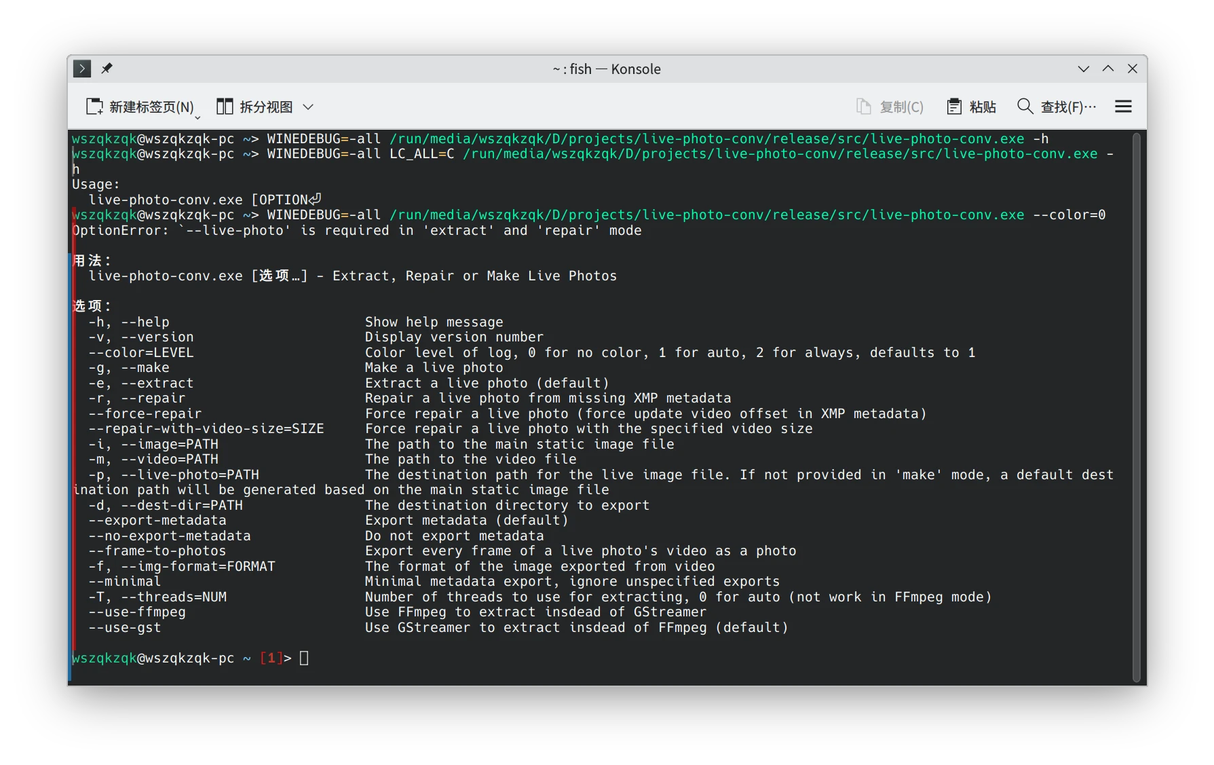Click the 'OptionError:' message text
The height and width of the screenshot is (765, 1214).
[121, 230]
